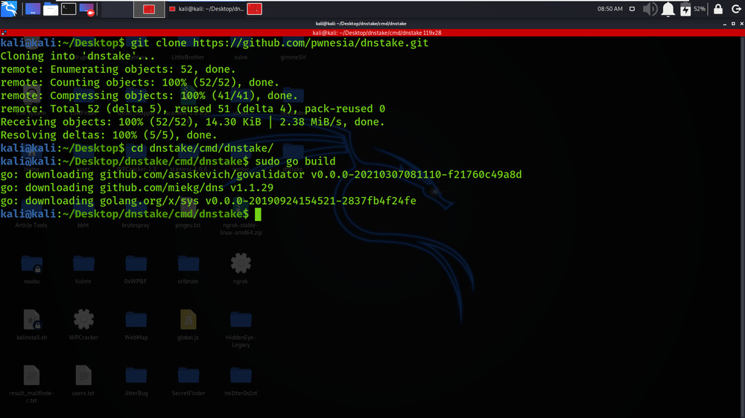Open the notifications bell
Screen dimensions: 745x418
[x=668, y=9]
